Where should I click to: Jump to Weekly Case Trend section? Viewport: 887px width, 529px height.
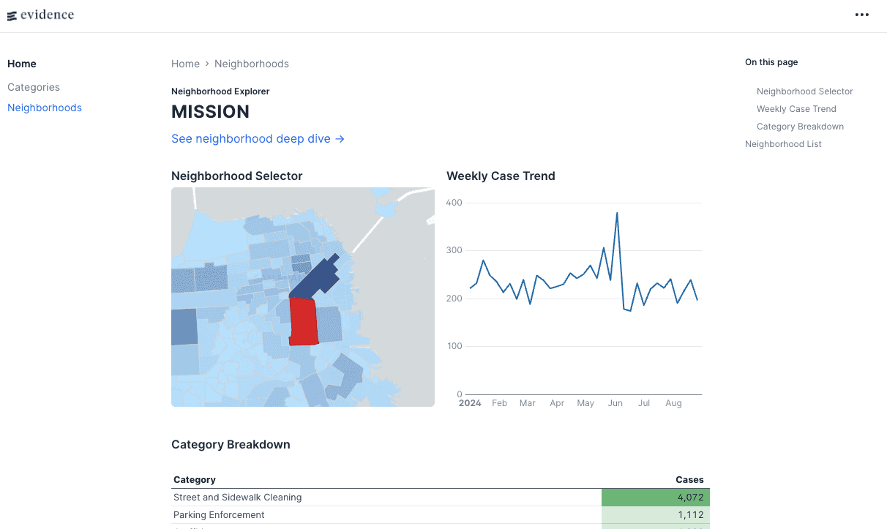796,109
